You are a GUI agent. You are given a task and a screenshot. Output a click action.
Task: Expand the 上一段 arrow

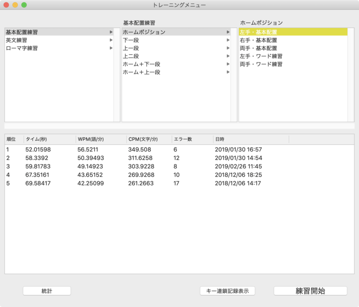click(x=228, y=48)
